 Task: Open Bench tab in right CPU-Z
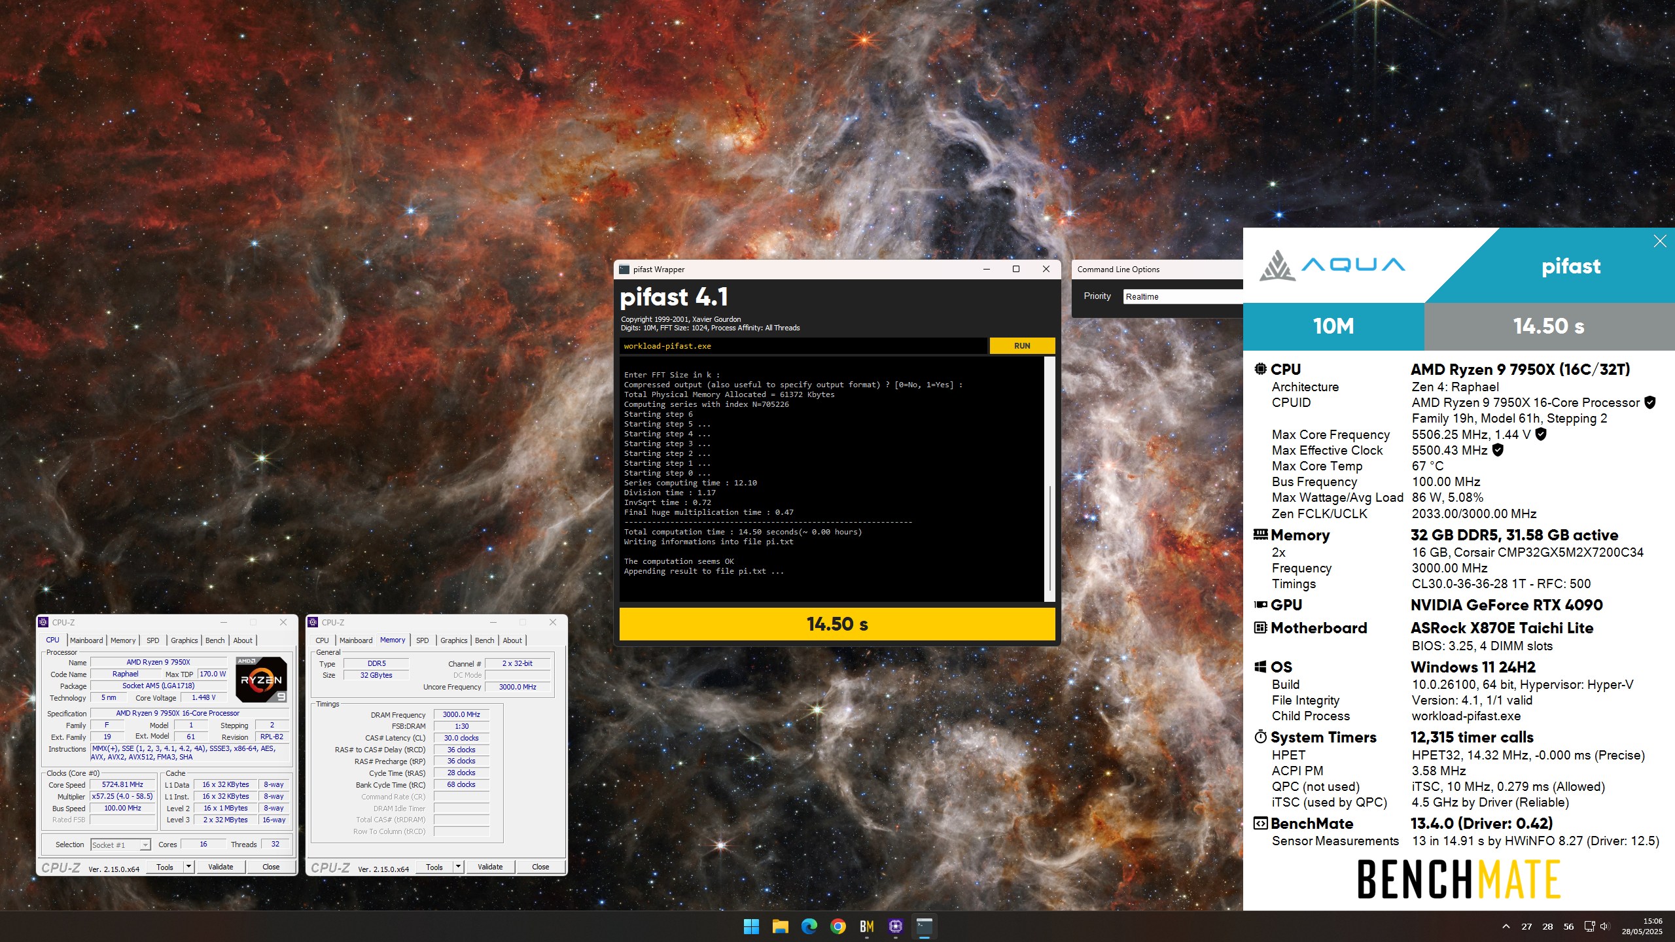[485, 640]
